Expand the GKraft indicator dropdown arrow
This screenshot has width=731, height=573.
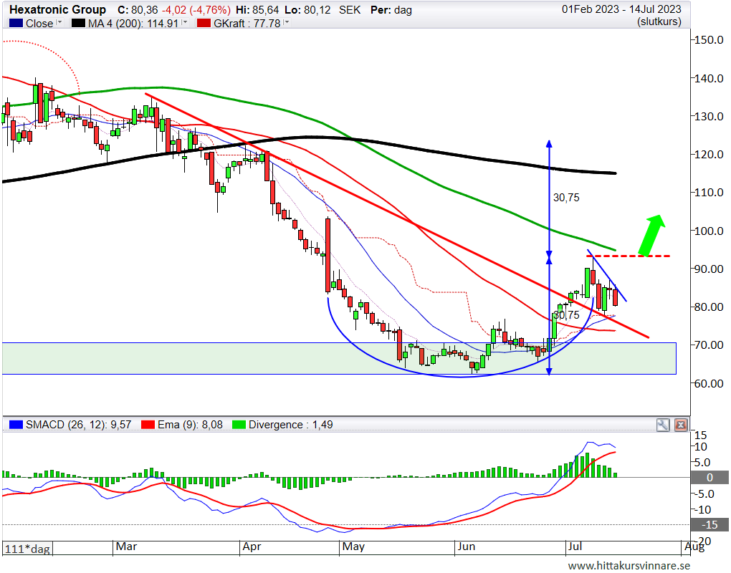(286, 22)
